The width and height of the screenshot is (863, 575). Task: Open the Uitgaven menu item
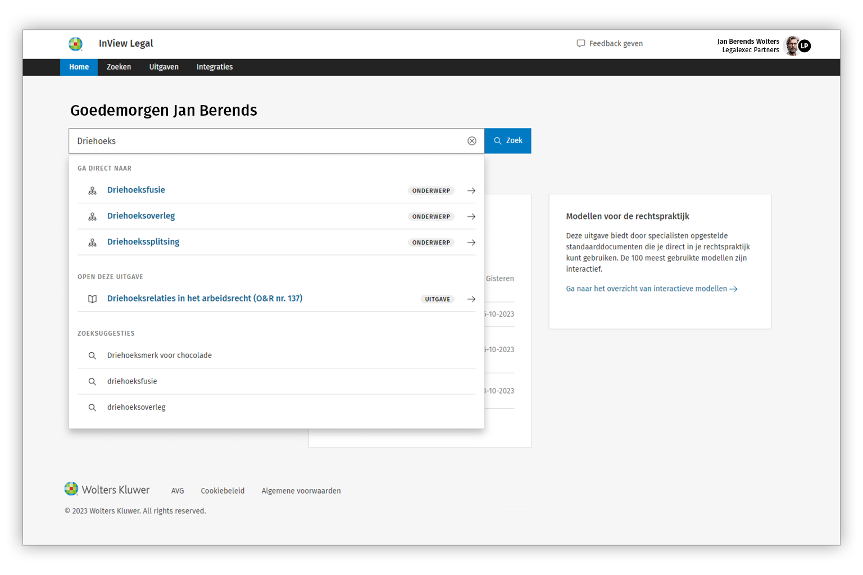pyautogui.click(x=163, y=67)
